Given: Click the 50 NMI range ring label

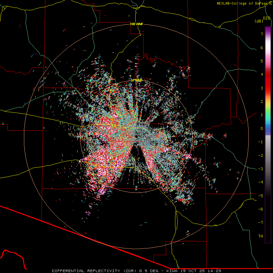Looking at the screenshot, I should point(136,80).
